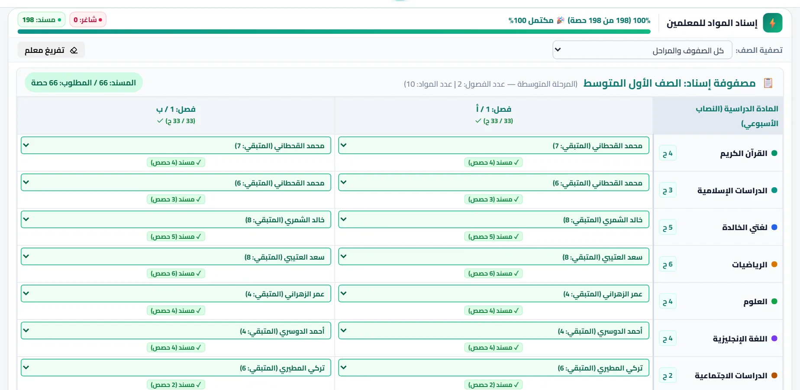Click the المسند: 66 / المطلوب: 66 حصة pill
This screenshot has width=800, height=390.
point(84,82)
